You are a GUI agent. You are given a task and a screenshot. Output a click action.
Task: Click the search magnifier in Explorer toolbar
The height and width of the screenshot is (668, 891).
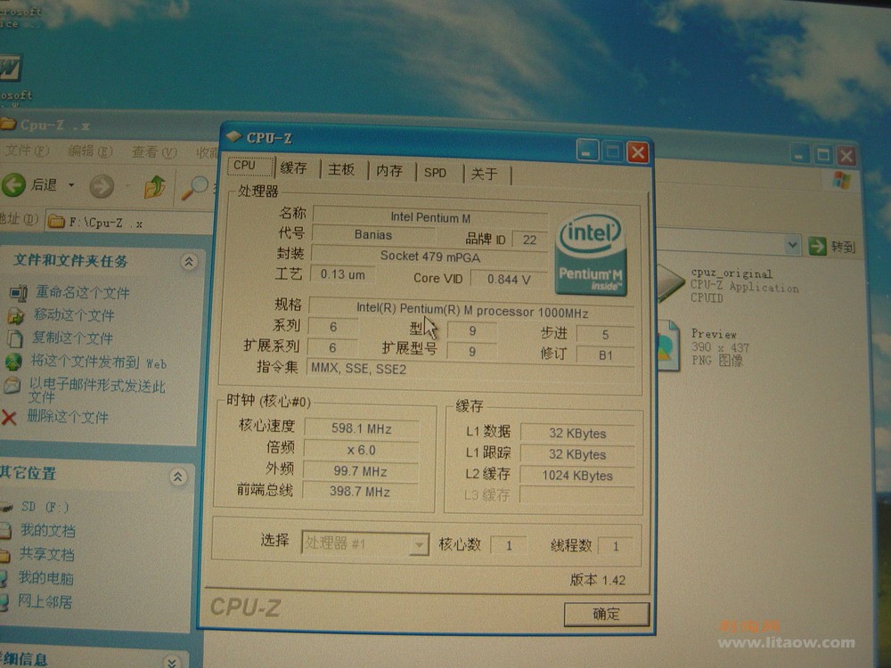tap(194, 188)
